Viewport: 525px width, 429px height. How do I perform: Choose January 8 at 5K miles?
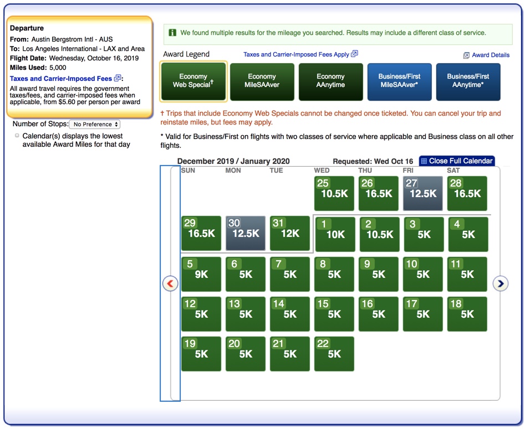(x=334, y=274)
